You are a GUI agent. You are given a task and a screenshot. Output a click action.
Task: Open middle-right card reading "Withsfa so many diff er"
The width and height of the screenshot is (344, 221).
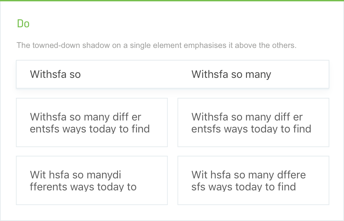pos(253,122)
